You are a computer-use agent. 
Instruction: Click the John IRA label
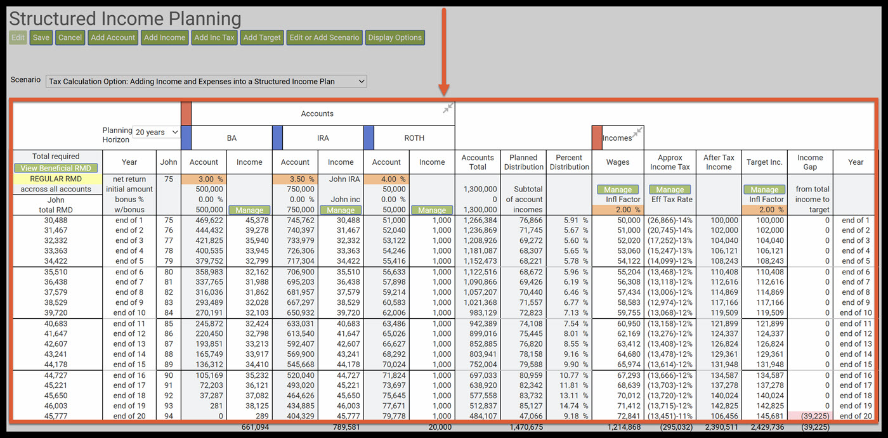[344, 179]
